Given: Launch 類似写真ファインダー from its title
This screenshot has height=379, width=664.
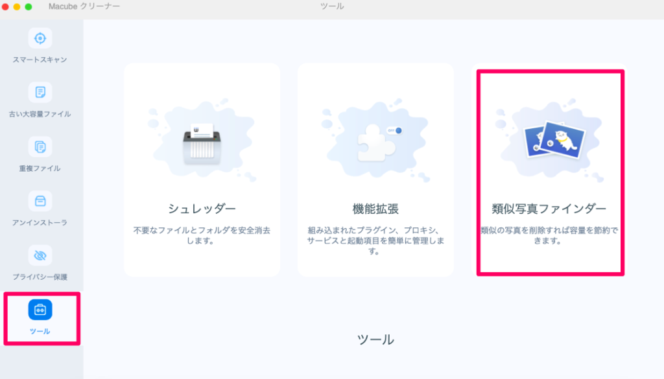Looking at the screenshot, I should coord(549,209).
